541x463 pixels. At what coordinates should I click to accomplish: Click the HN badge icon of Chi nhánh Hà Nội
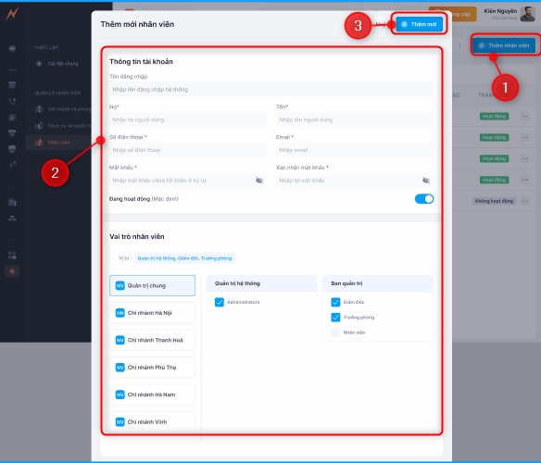[x=120, y=313]
